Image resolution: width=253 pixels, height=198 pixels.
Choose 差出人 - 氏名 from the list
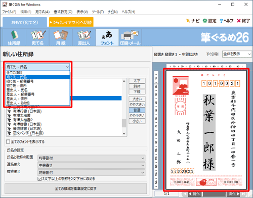(38, 90)
